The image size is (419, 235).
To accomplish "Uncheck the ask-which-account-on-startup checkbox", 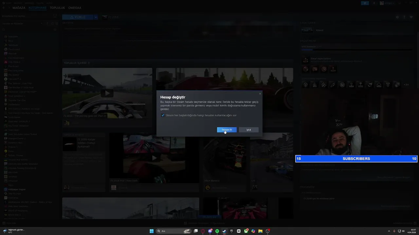I will click(163, 115).
